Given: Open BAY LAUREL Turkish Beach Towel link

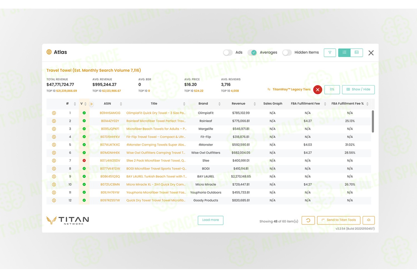Looking at the screenshot, I should (157, 177).
